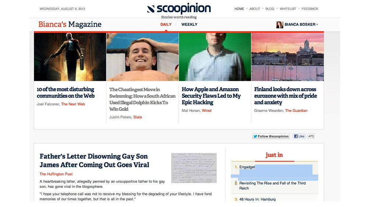The image size is (368, 207).
Task: Open the handwritten letter thumbnail
Action: [x=194, y=168]
